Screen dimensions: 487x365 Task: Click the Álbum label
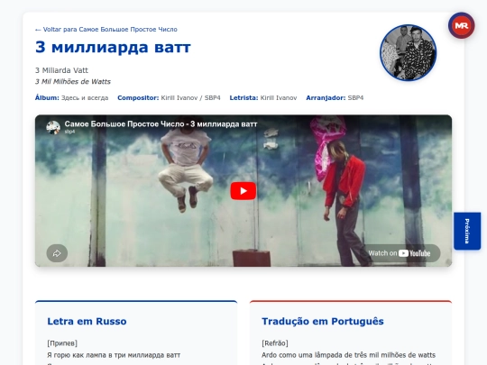(x=47, y=97)
